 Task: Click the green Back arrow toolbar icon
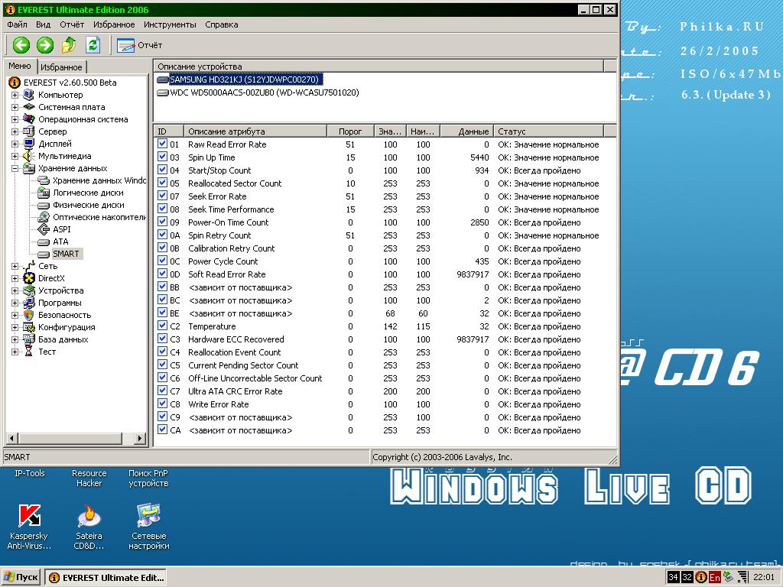click(21, 45)
